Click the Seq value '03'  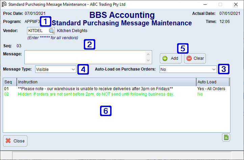(19, 46)
